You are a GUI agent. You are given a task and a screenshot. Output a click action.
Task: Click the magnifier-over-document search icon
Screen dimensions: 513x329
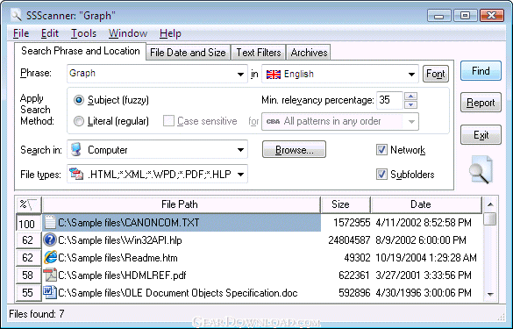point(481,170)
